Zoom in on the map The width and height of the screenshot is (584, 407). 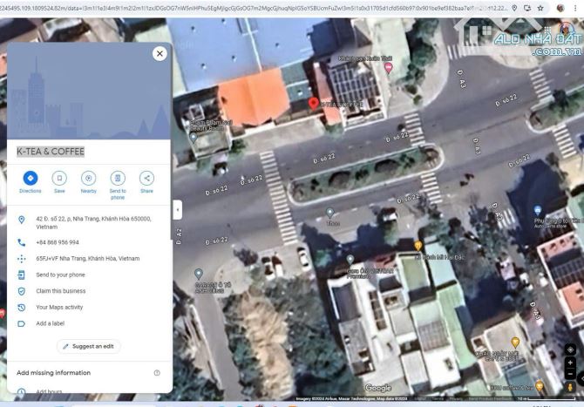pyautogui.click(x=570, y=363)
